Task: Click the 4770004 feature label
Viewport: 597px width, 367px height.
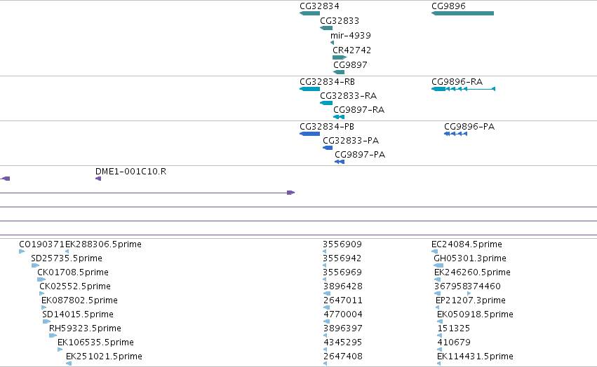Action: 342,314
